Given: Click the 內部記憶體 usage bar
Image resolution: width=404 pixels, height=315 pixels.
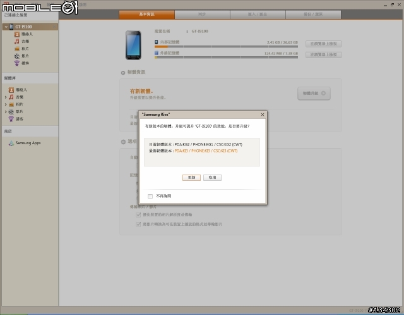Looking at the screenshot, I should point(226,47).
